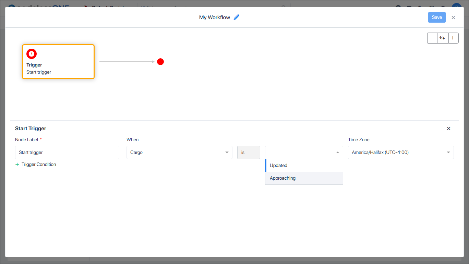
Task: Click the red end node circle
Action: 160,62
